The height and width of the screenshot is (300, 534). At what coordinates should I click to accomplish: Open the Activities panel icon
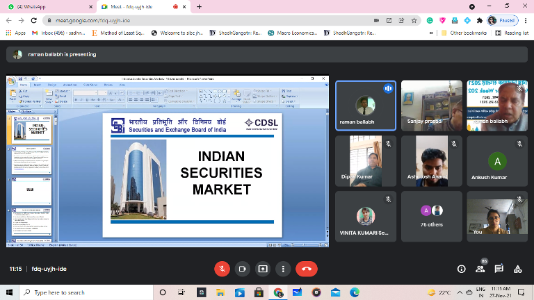[517, 269]
